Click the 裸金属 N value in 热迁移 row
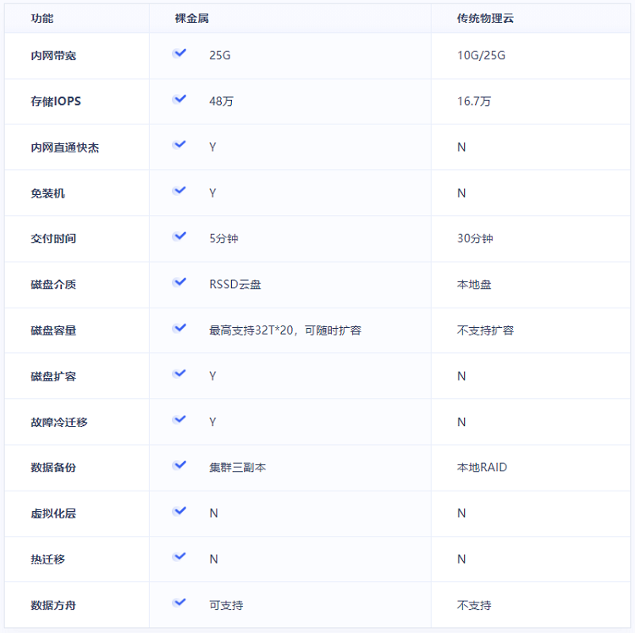 [214, 558]
